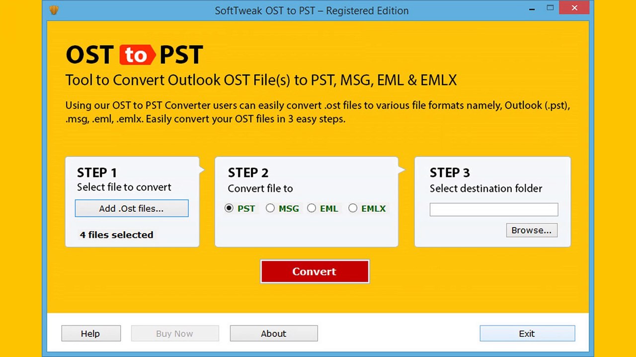Click 'Select file to convert' label
636x357 pixels.
[x=124, y=187]
